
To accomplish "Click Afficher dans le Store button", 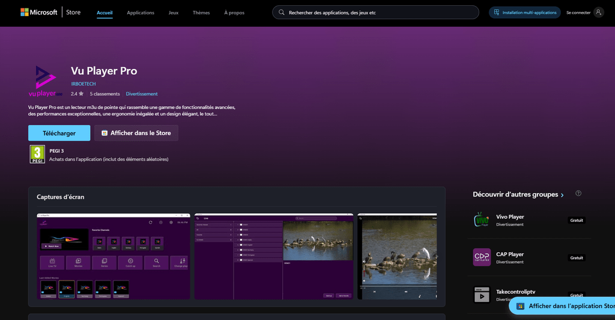I will coord(136,133).
